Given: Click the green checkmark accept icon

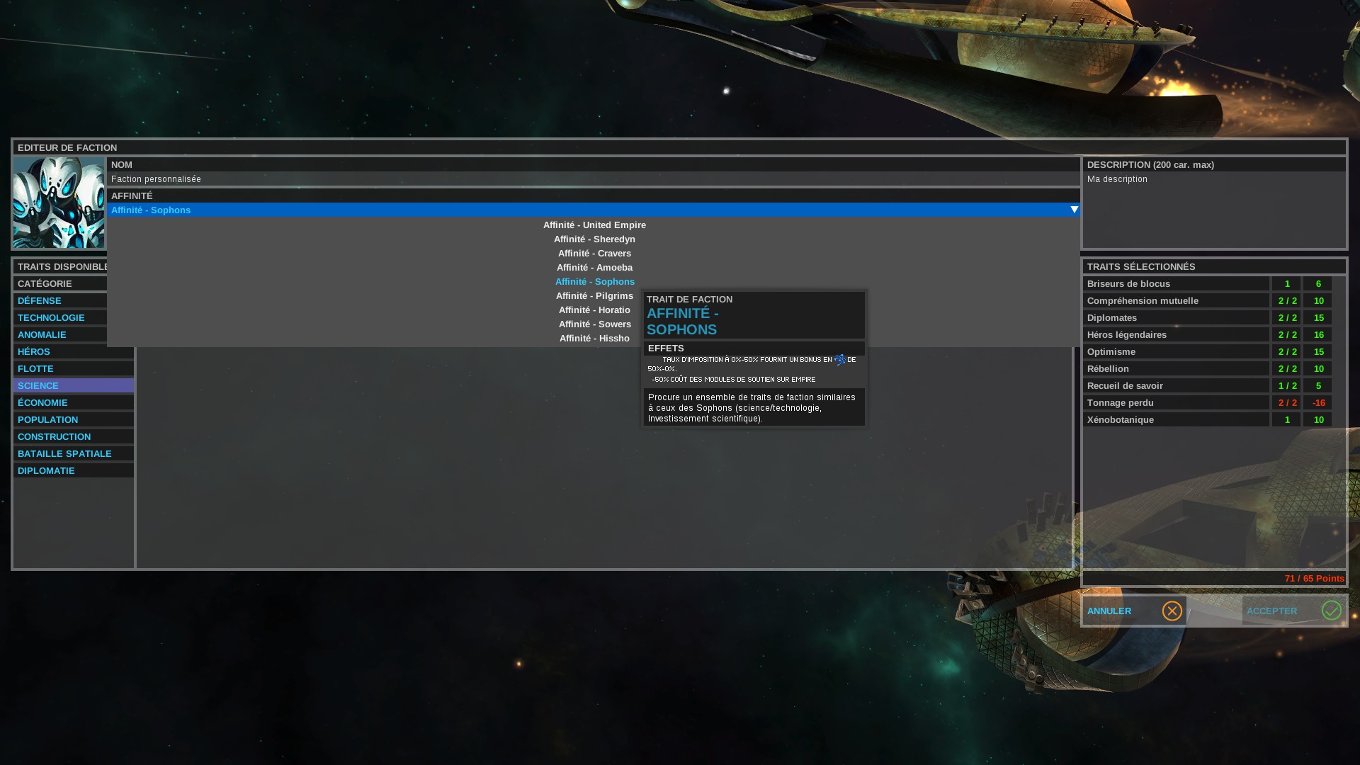Looking at the screenshot, I should [x=1331, y=611].
